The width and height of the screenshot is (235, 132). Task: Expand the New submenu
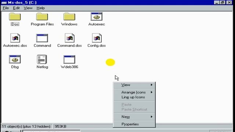[134, 117]
